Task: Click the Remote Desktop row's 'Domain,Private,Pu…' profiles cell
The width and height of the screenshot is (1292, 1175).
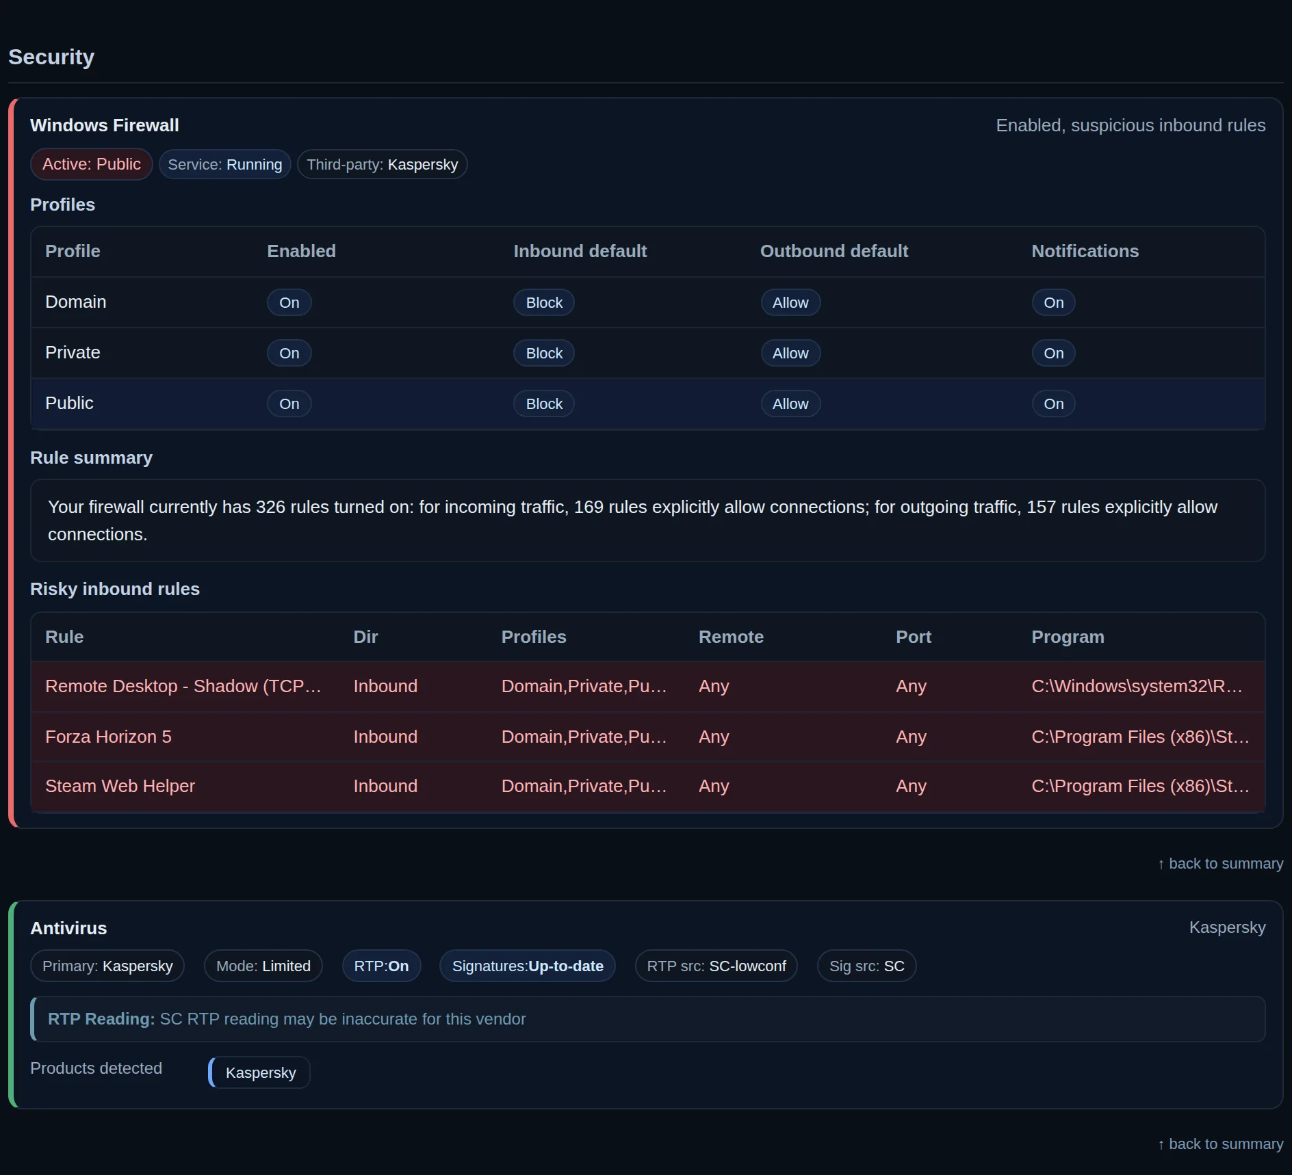Action: pyautogui.click(x=584, y=686)
